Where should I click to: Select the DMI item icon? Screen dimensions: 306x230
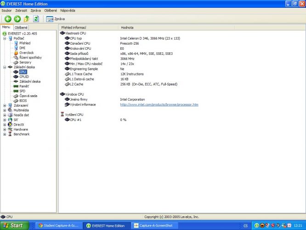16,48
